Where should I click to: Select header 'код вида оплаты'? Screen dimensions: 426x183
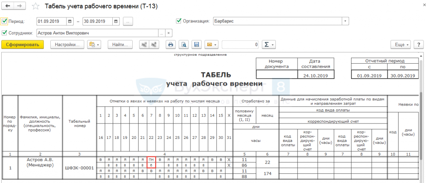click(333, 110)
